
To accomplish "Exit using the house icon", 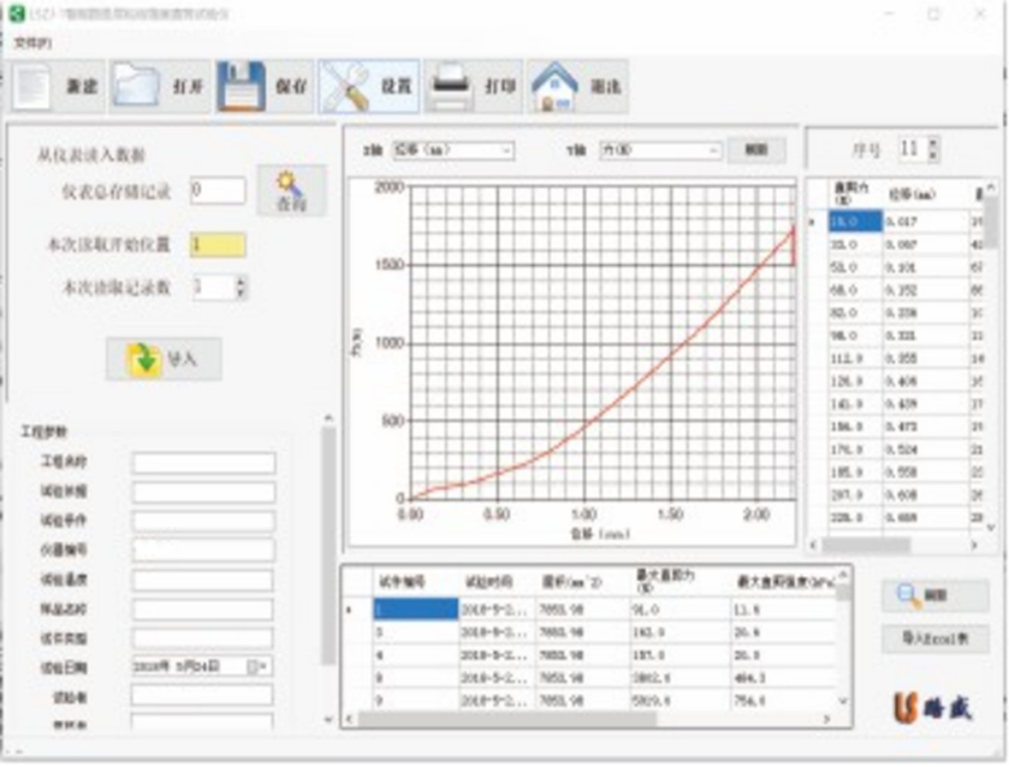I will pos(554,87).
